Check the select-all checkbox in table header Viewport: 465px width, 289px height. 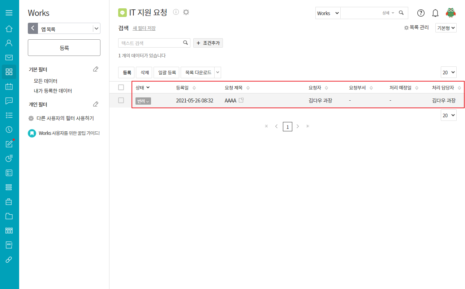[x=121, y=87]
